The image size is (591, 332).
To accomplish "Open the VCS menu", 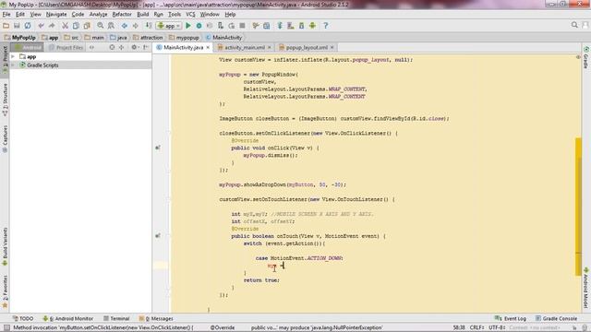I will pos(190,15).
